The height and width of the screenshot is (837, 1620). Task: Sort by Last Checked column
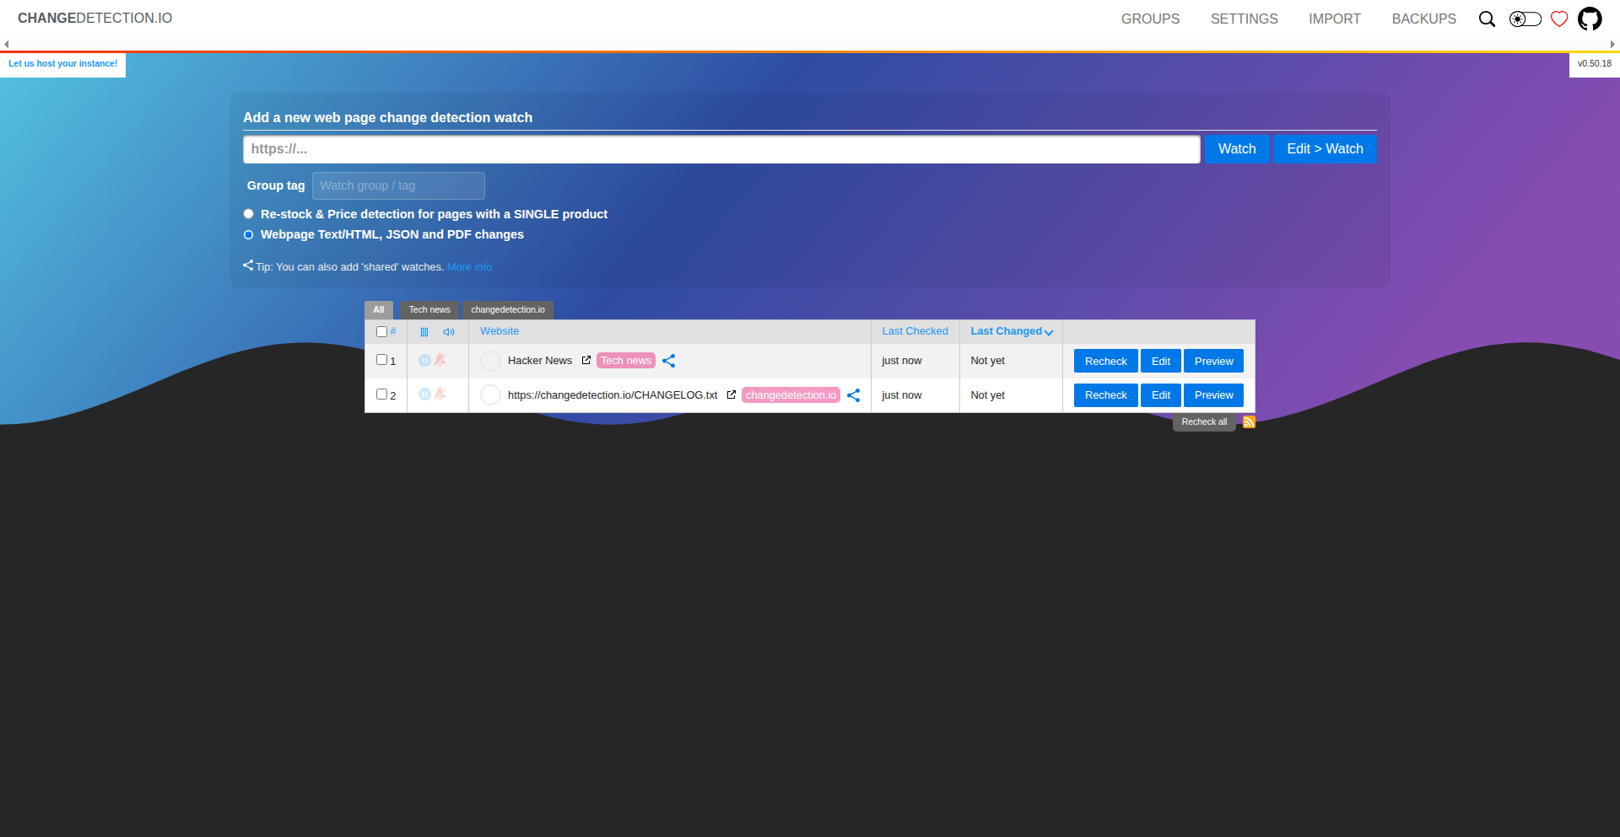coord(915,331)
